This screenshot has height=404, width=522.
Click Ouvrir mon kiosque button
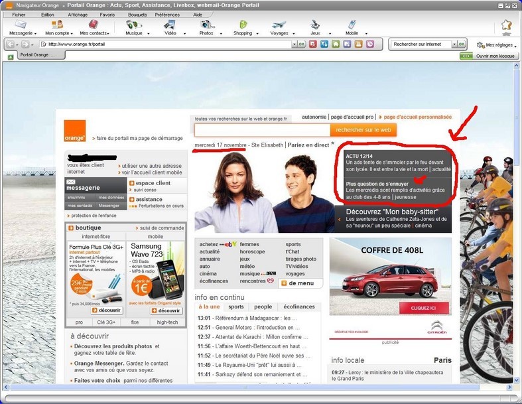[x=489, y=56]
